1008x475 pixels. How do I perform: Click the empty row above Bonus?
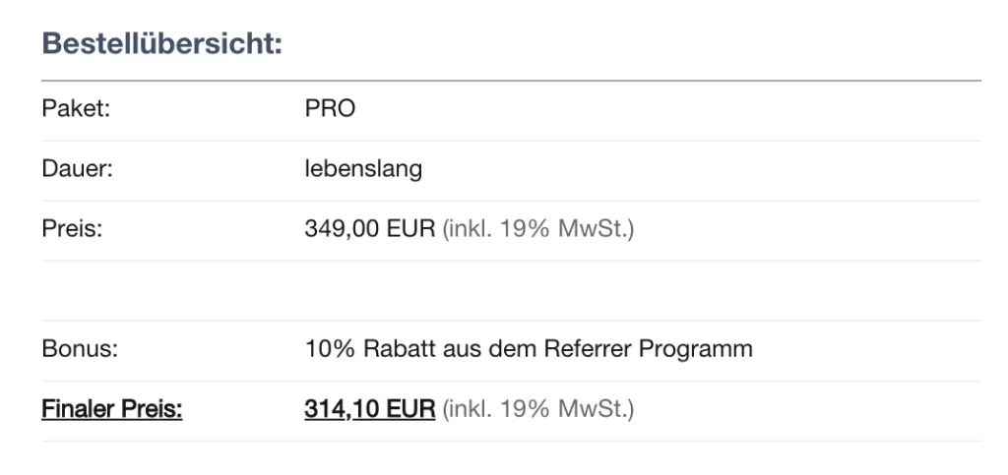point(511,291)
